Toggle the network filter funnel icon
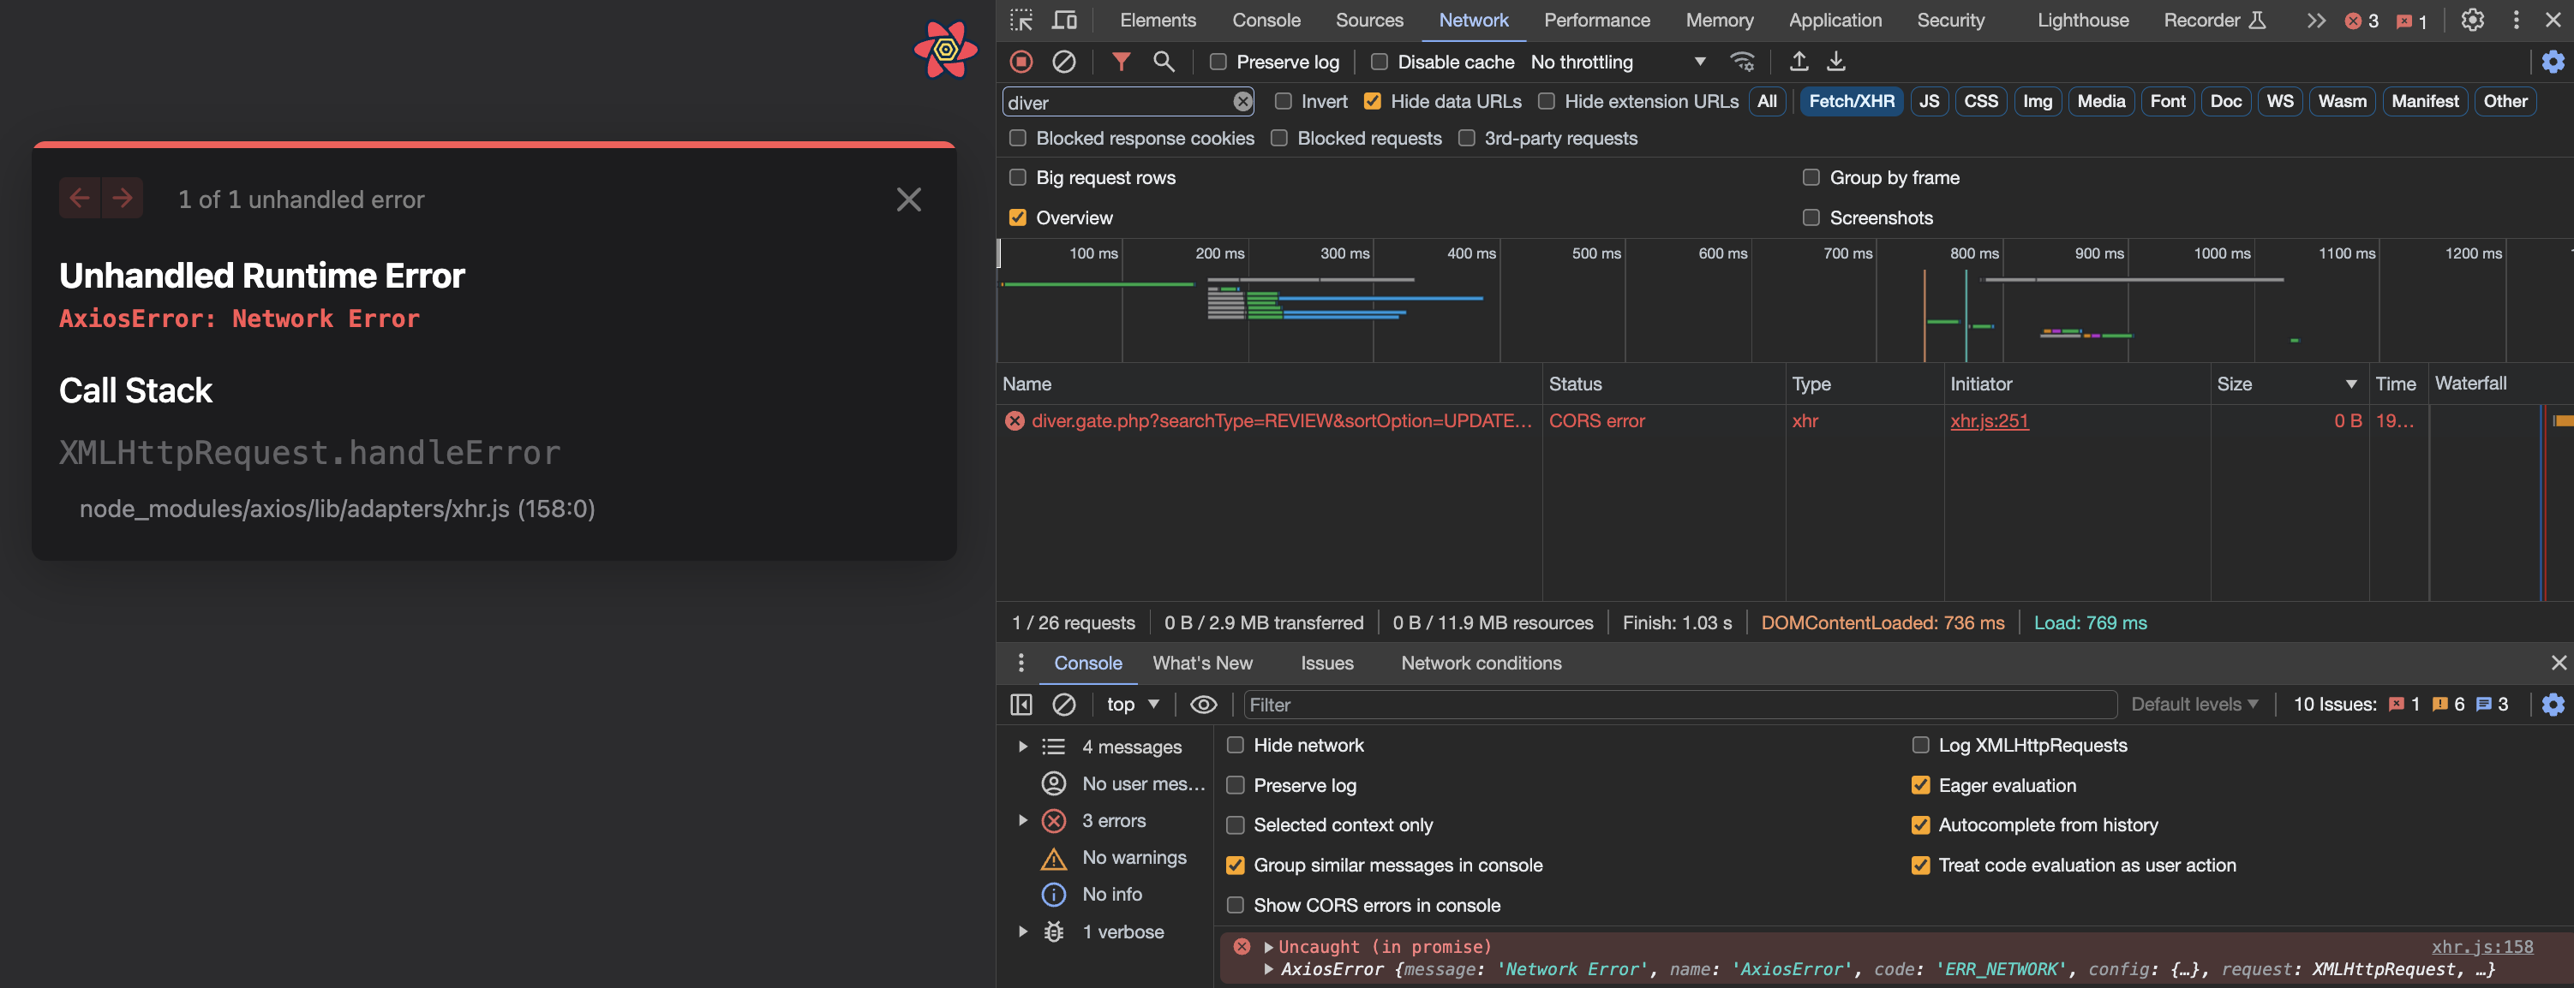 coord(1121,62)
